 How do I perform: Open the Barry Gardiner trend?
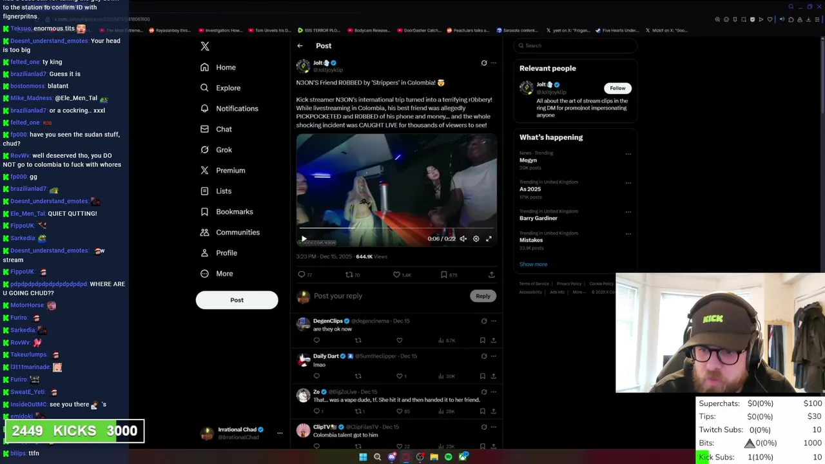538,218
